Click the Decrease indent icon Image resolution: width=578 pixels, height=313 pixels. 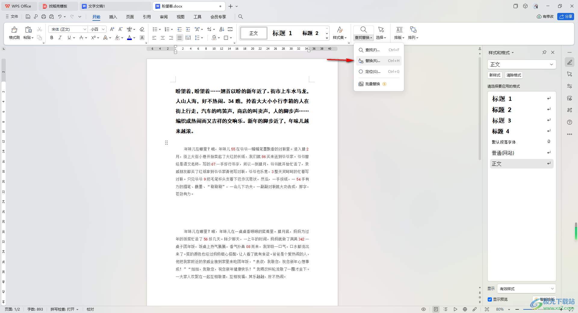click(x=179, y=29)
